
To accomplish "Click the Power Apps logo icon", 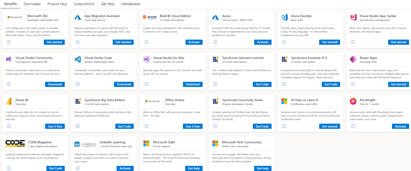I will 353,59.
